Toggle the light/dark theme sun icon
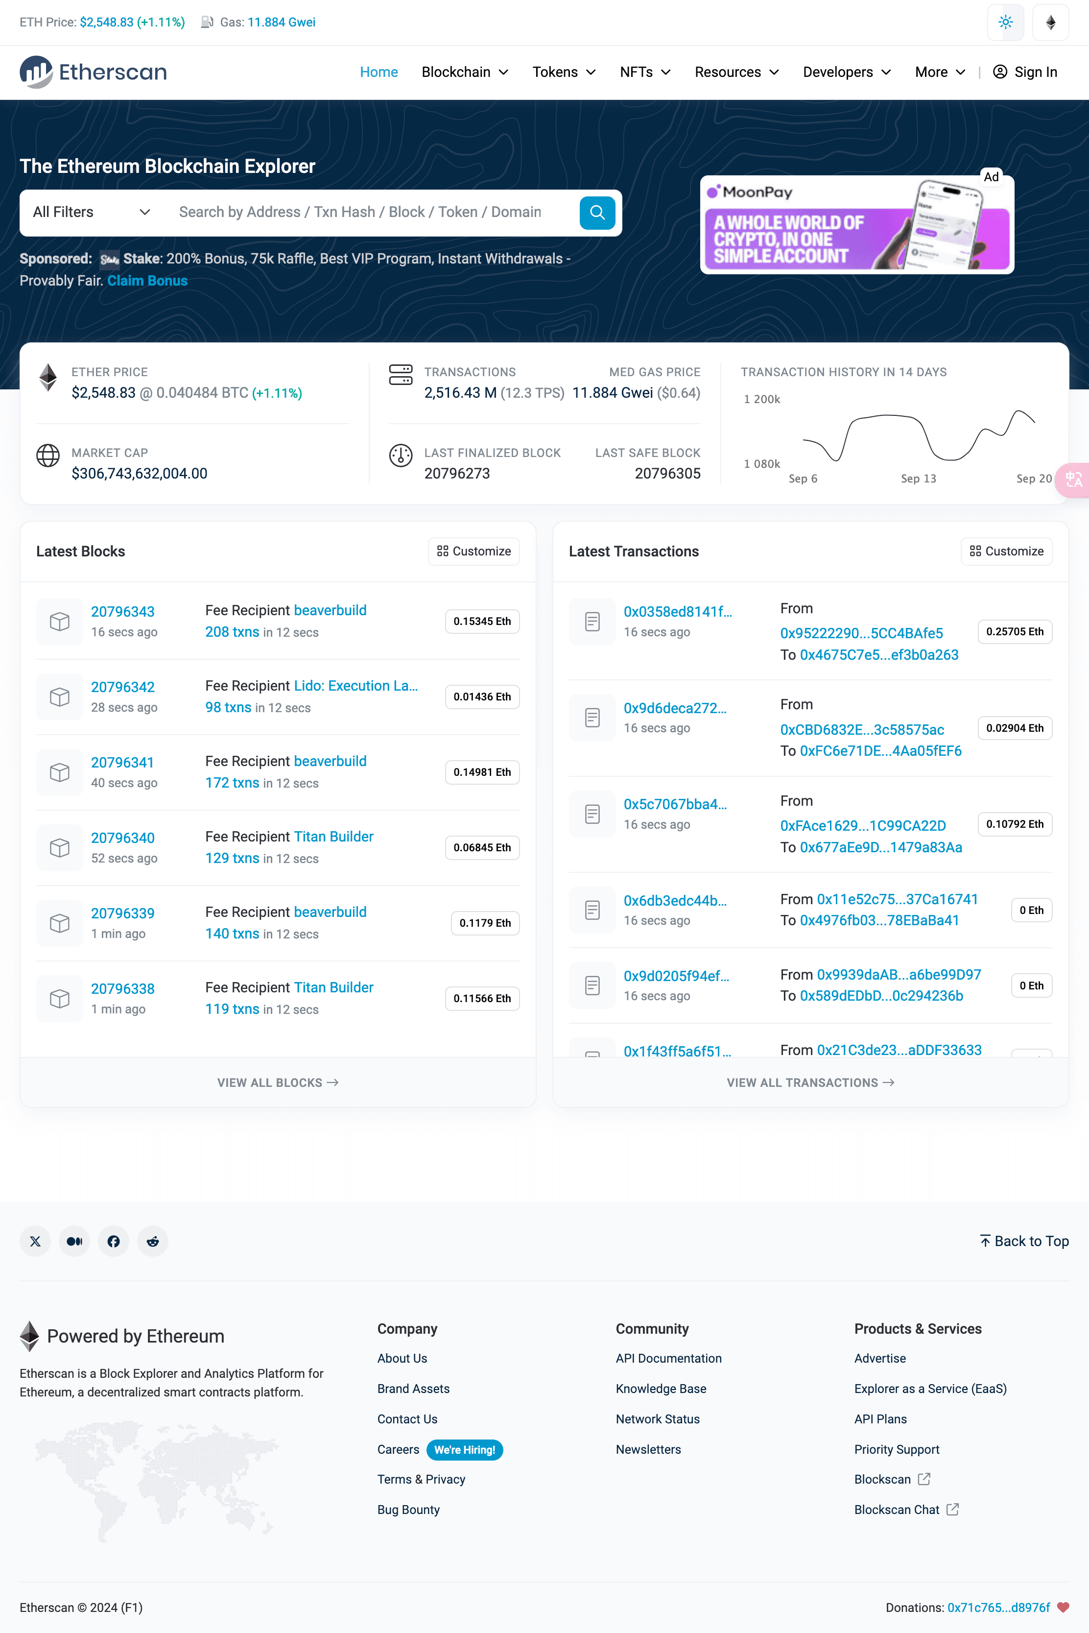The image size is (1089, 1633). click(1005, 22)
